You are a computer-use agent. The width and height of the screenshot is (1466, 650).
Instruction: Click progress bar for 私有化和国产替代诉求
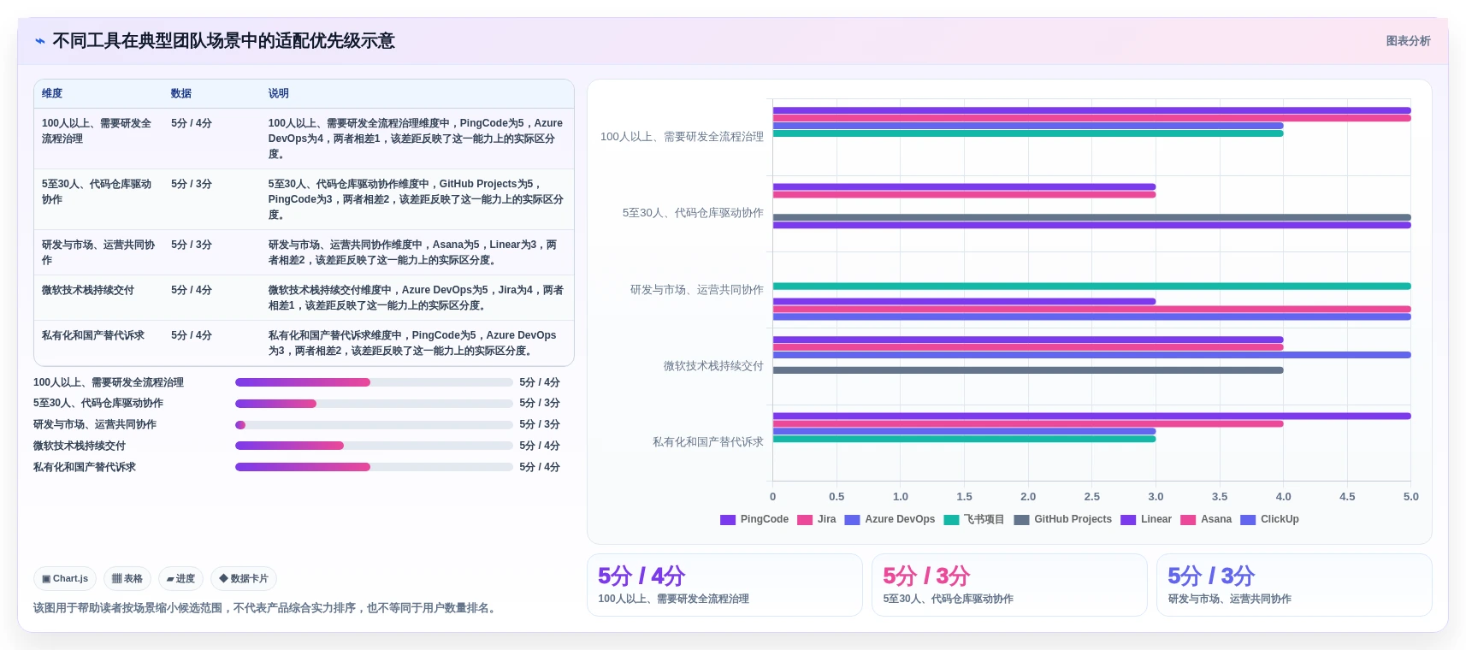374,467
